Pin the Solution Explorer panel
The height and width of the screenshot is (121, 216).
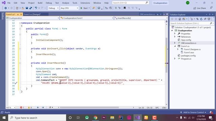click(210, 14)
